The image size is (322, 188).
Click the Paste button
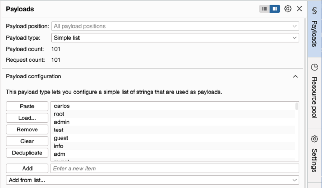(27, 106)
